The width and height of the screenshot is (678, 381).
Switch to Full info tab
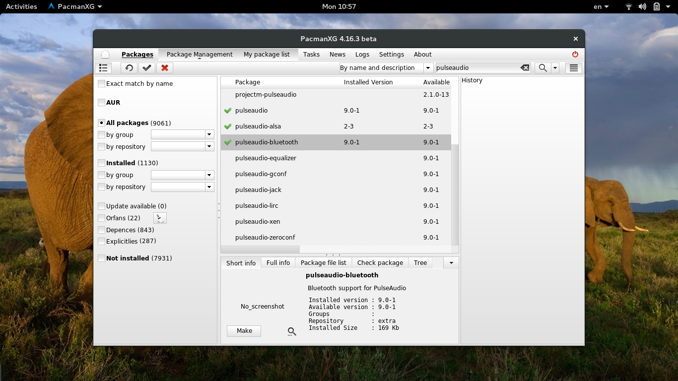pos(278,263)
